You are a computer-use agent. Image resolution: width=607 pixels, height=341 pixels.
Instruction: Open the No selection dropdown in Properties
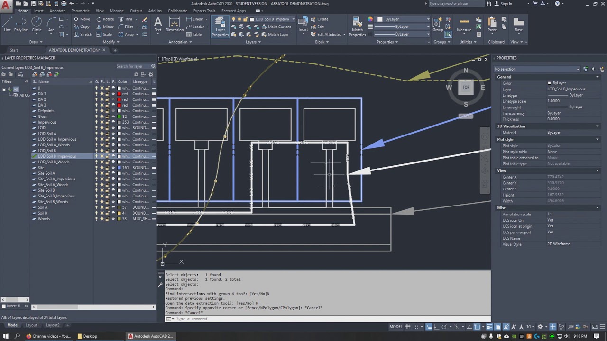[x=537, y=69]
